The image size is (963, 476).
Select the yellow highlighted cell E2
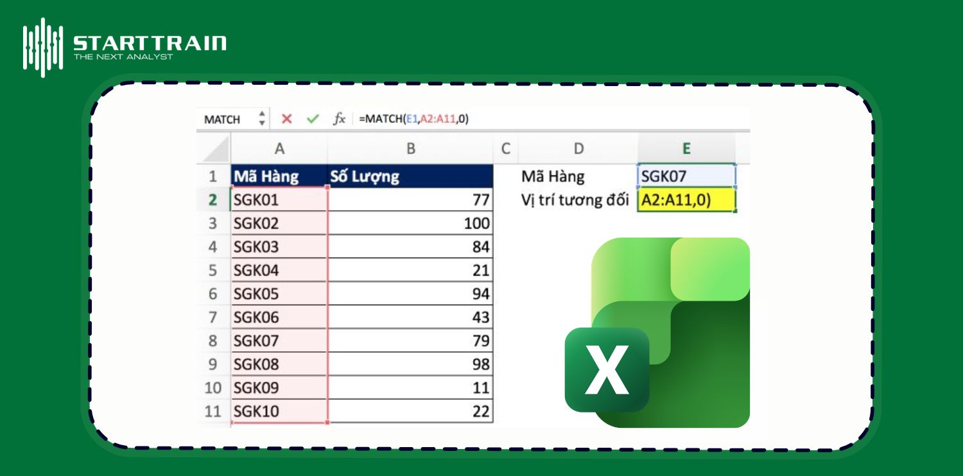pos(686,200)
